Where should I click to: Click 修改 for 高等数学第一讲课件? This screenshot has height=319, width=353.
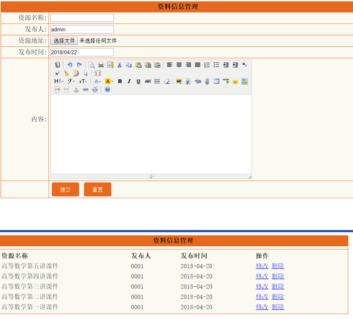point(262,307)
